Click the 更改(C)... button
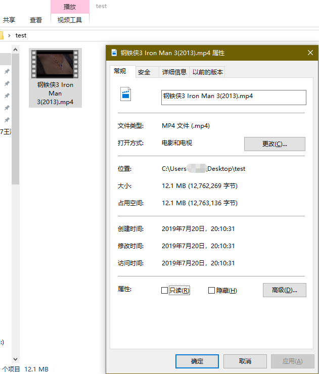 (275, 144)
